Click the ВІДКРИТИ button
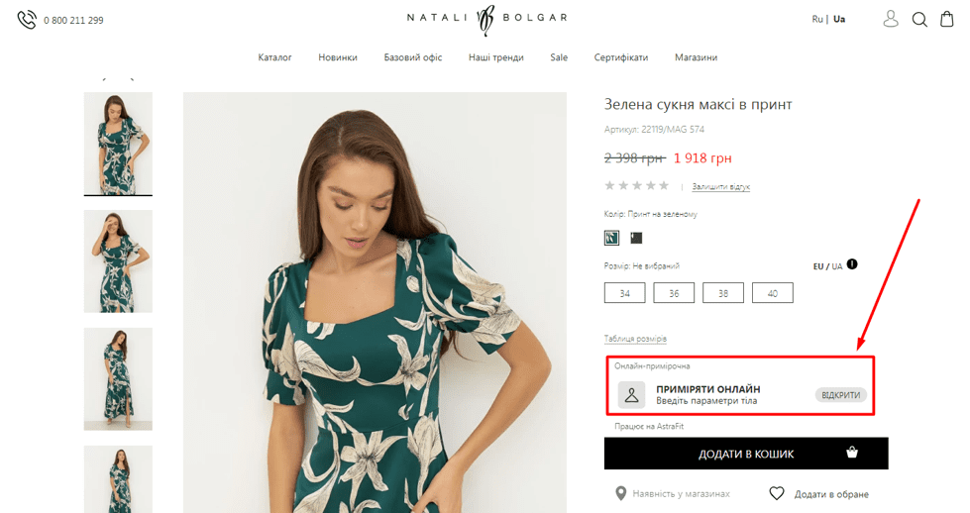Image resolution: width=970 pixels, height=513 pixels. (841, 395)
